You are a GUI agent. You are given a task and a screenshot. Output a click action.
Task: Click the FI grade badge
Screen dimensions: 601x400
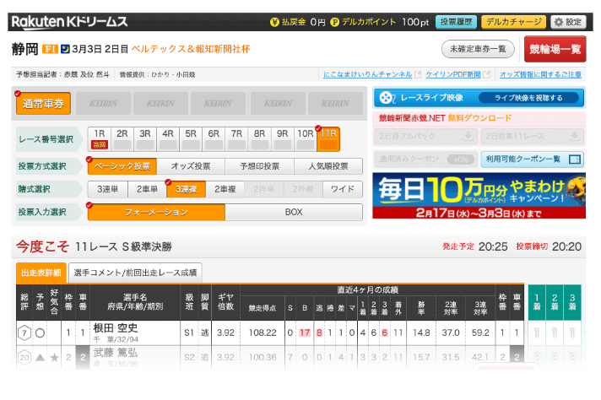pyautogui.click(x=50, y=49)
